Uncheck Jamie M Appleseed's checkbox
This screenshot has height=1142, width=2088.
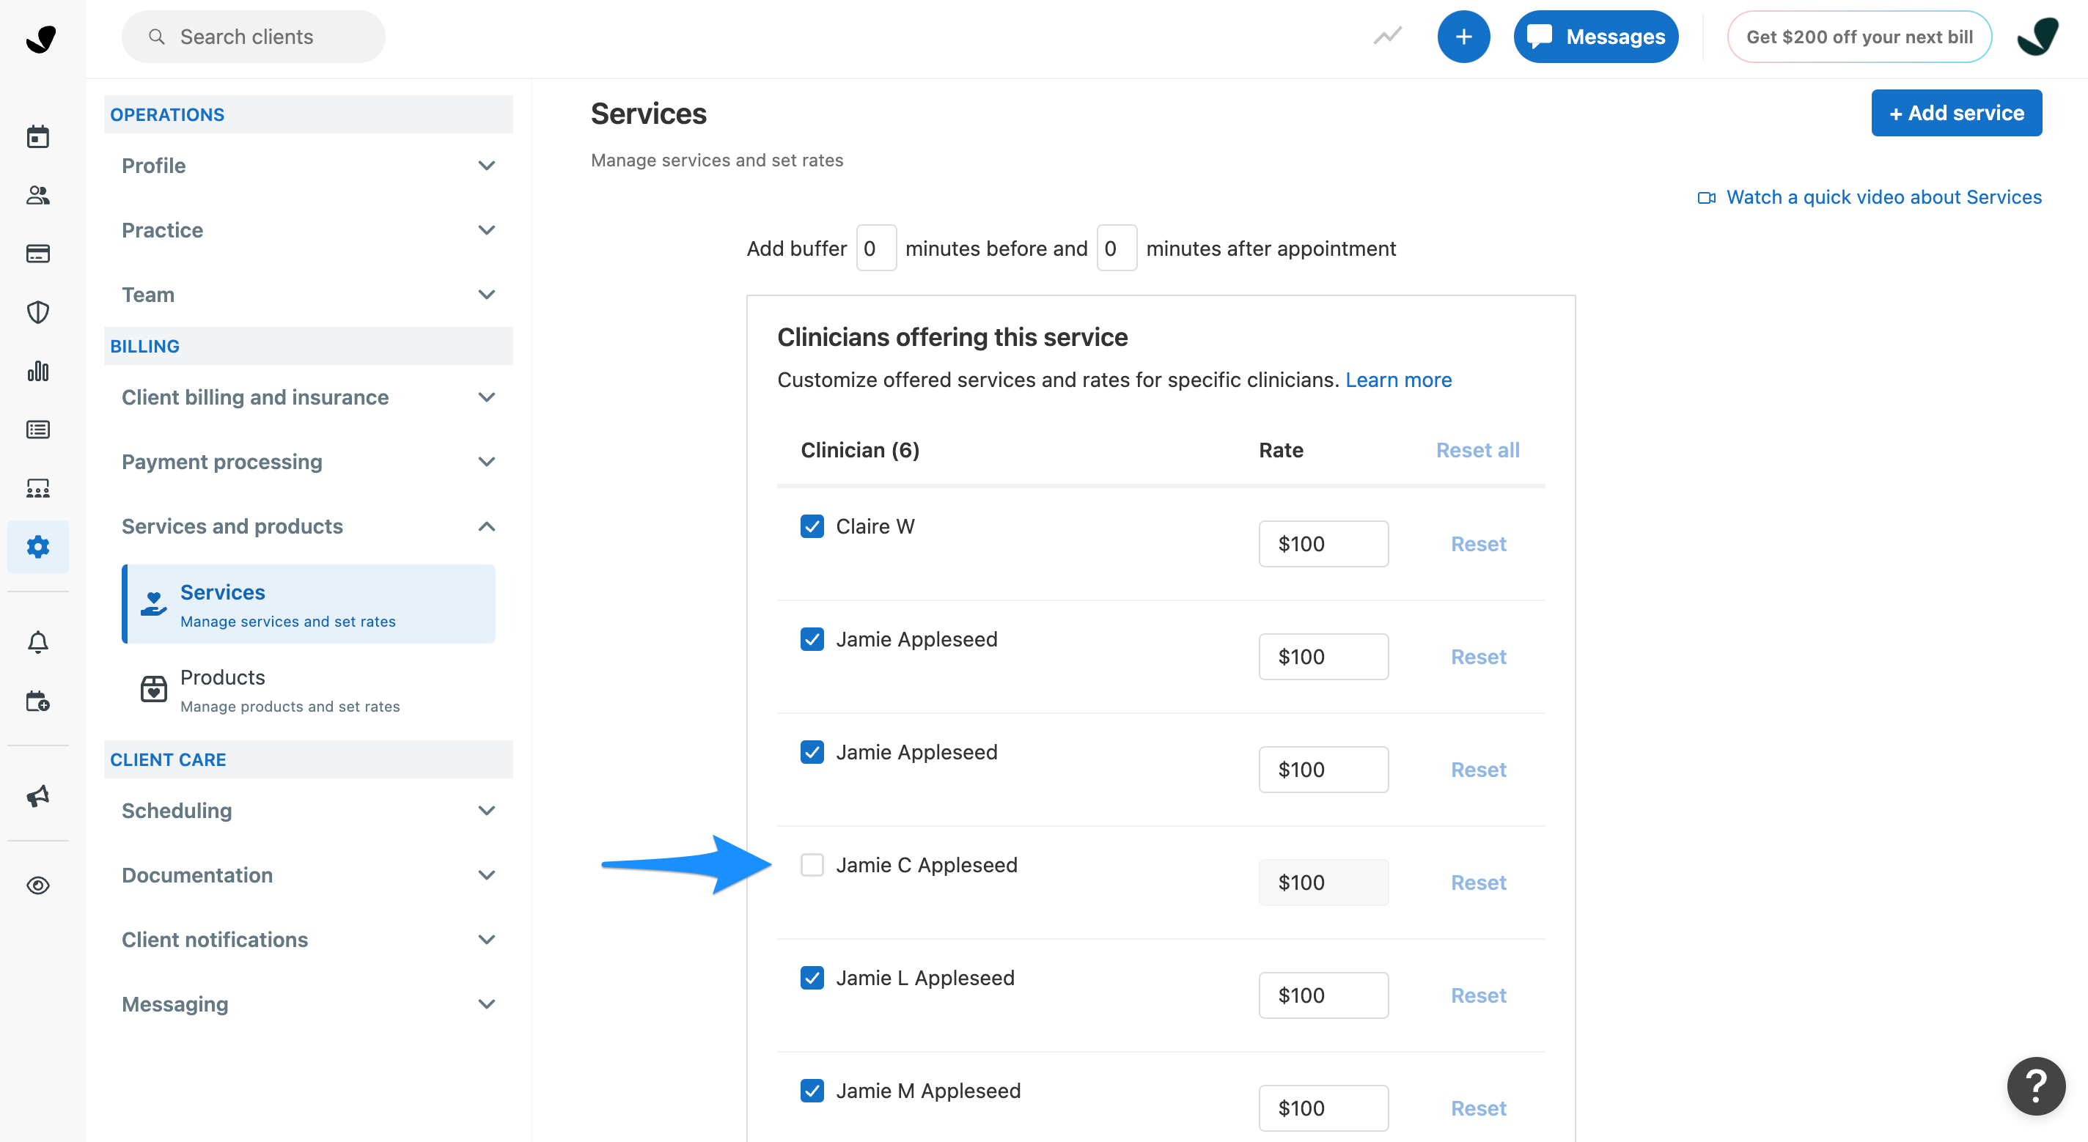coord(812,1090)
